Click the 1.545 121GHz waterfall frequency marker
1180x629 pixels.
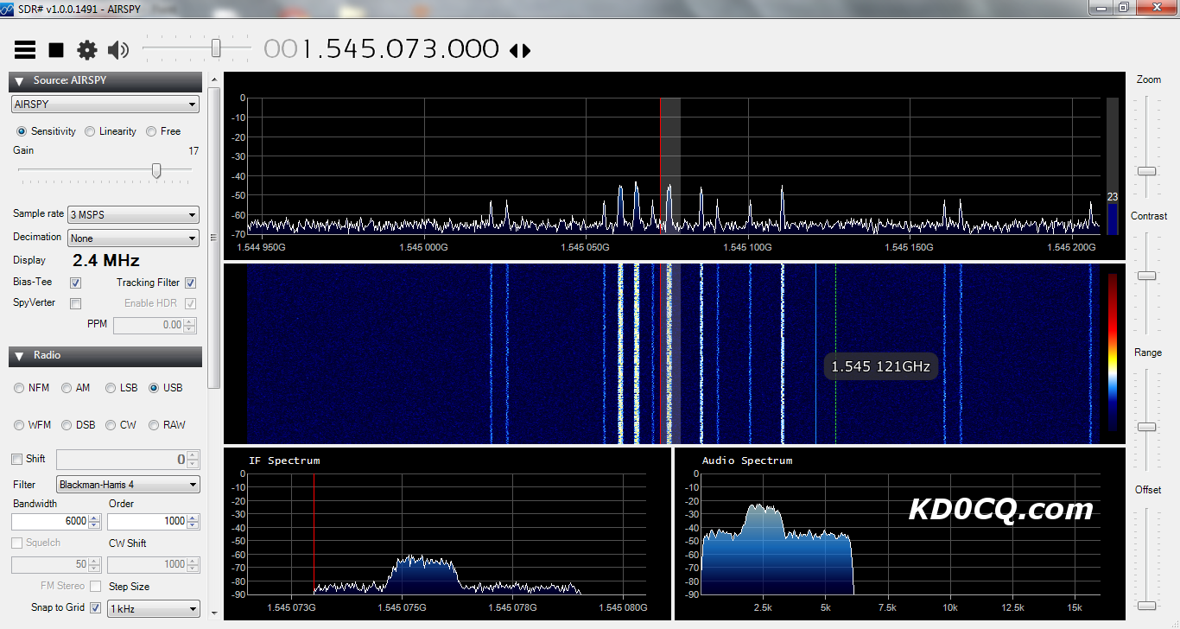[x=880, y=366]
